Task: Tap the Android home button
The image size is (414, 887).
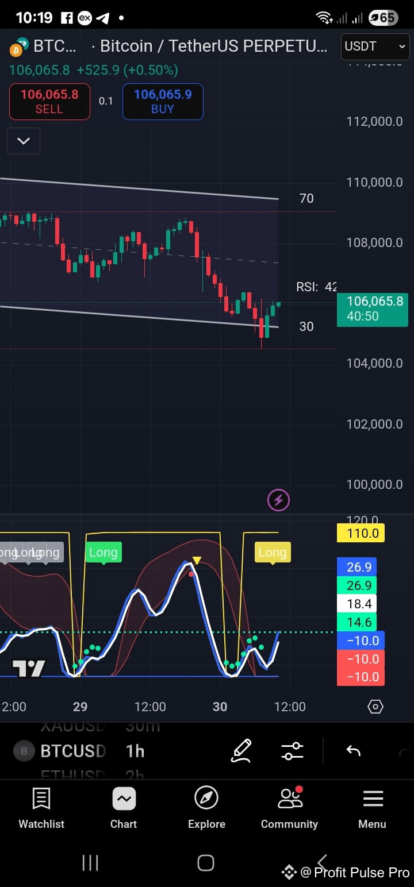Action: click(206, 862)
